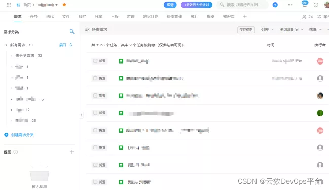Expand the category with count 5
Image resolution: width=329 pixels, height=190 pixels.
(x=12, y=99)
